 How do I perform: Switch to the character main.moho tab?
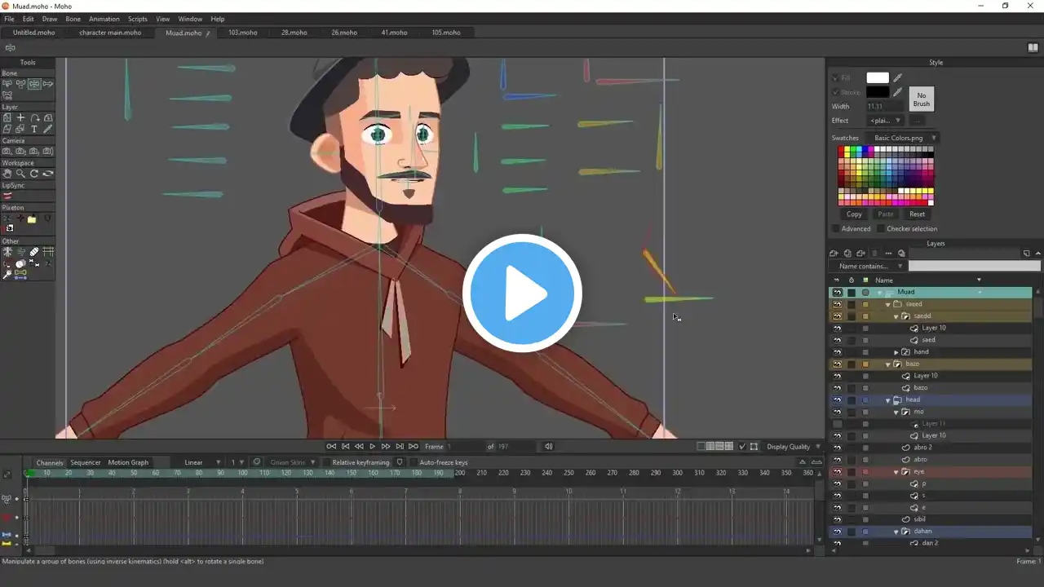click(110, 33)
